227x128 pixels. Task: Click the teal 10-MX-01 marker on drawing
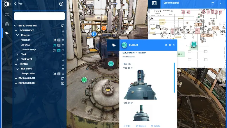click(194, 44)
